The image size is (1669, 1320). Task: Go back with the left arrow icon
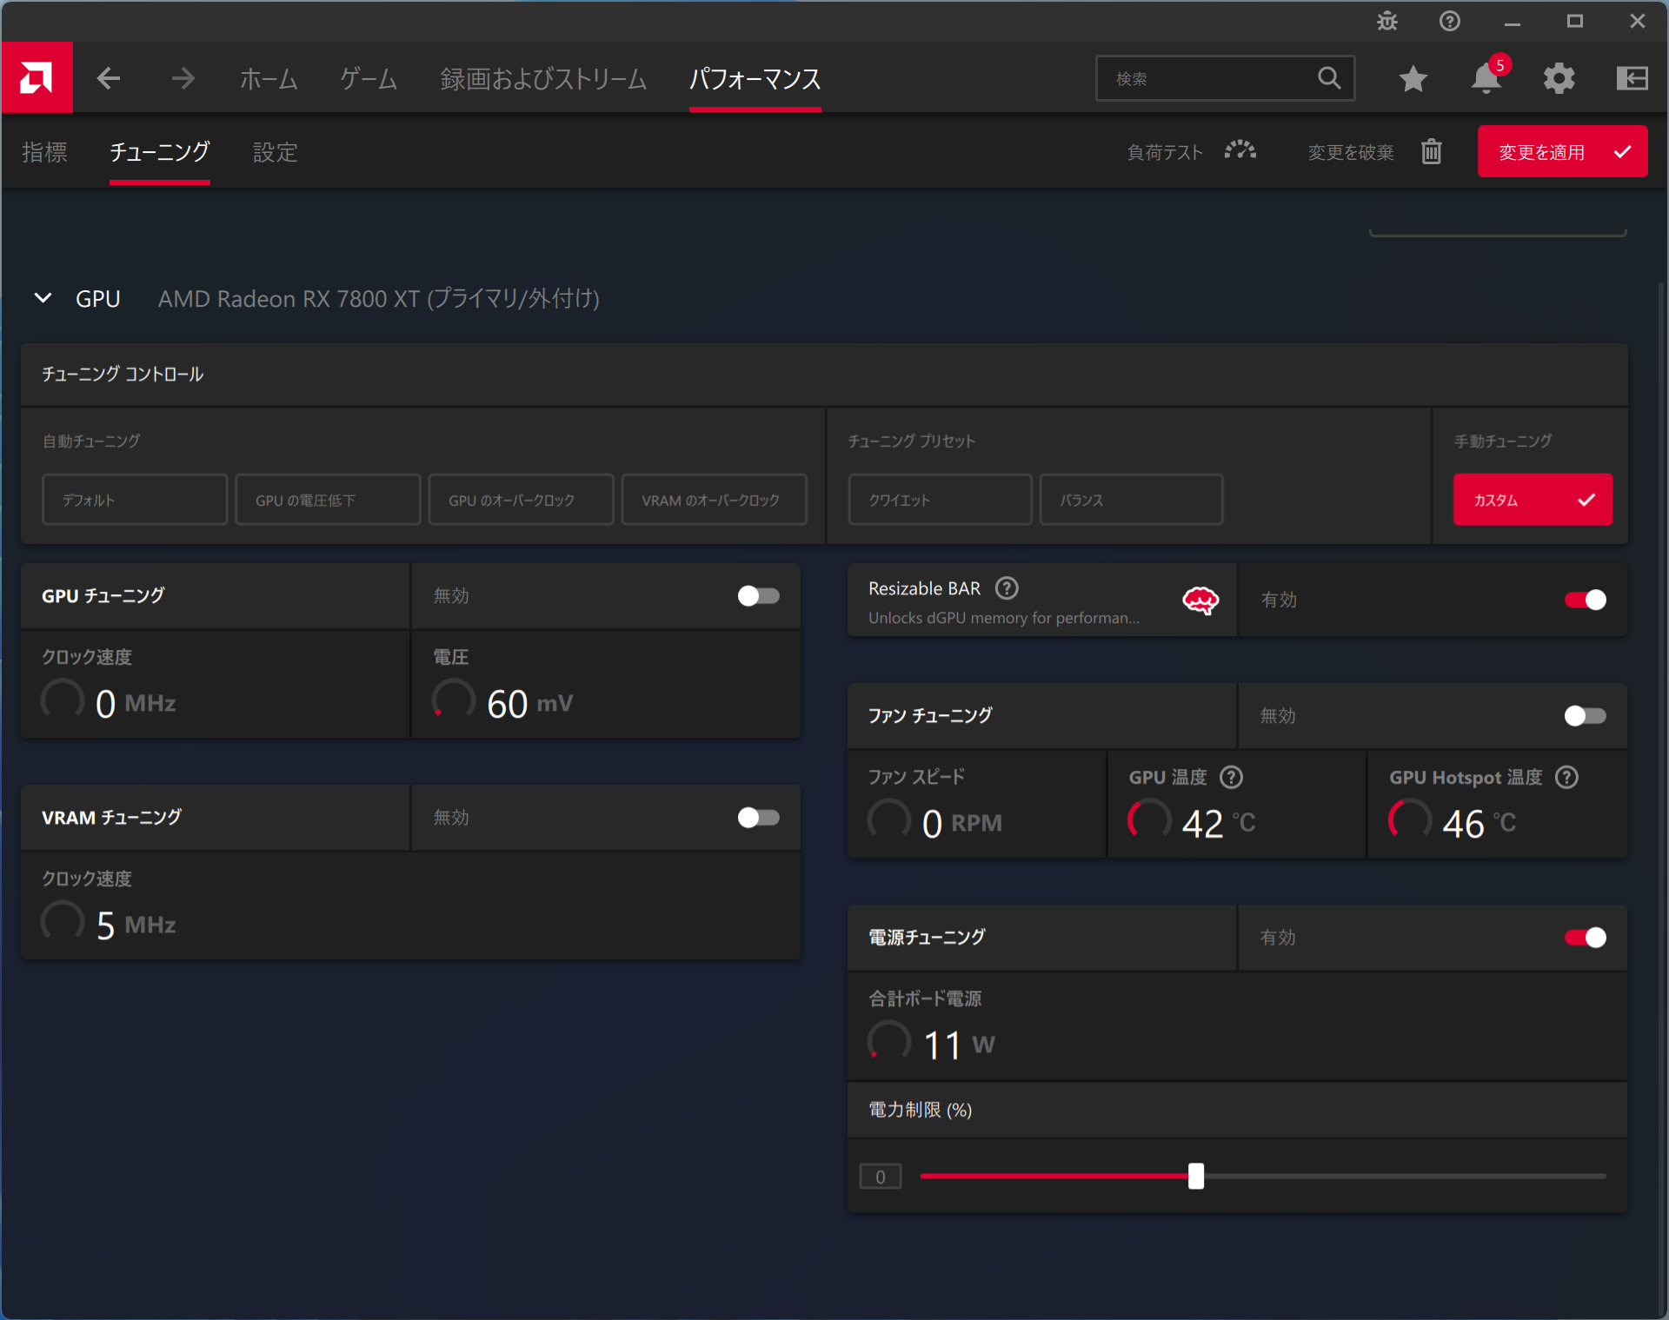coord(109,78)
